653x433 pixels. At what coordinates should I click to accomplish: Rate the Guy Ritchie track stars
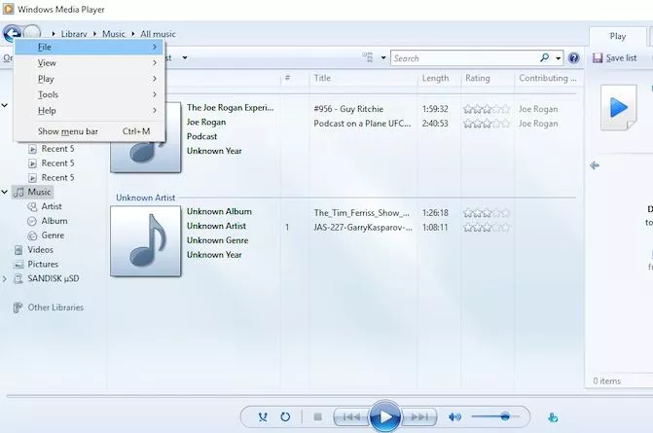coord(487,109)
